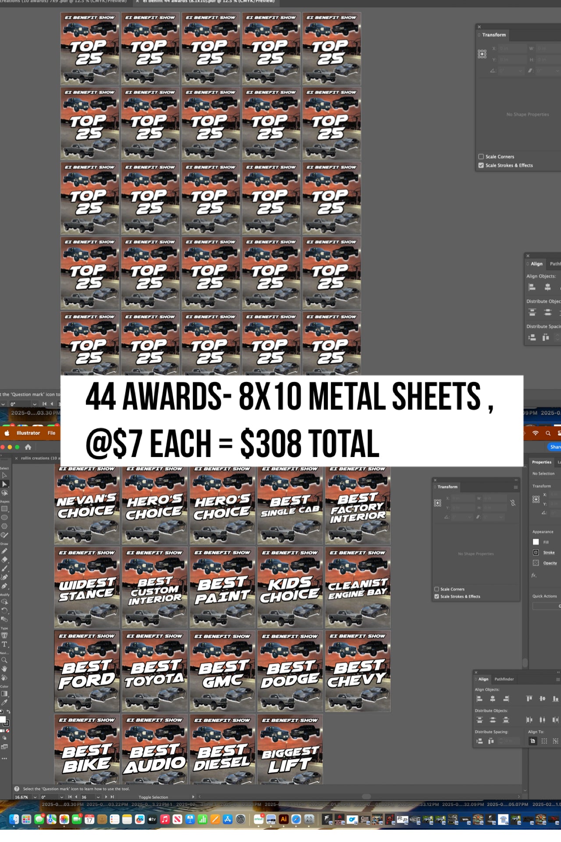Click vertical align top icon

(x=529, y=699)
